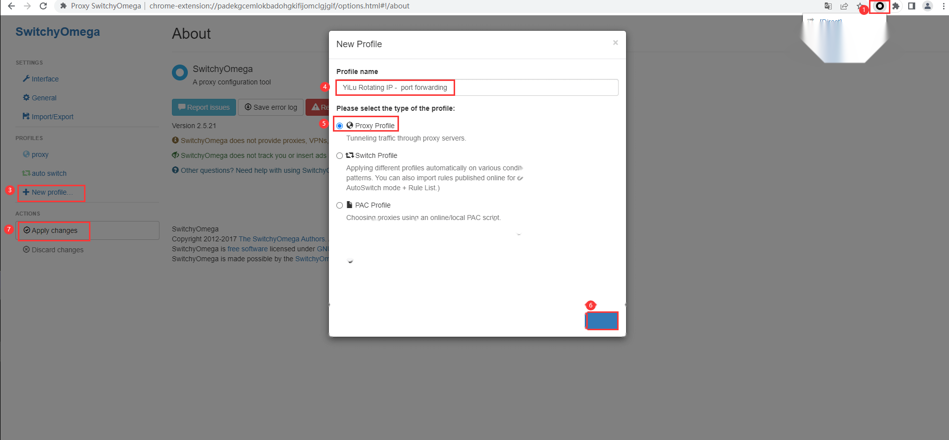Click the 'New Profile' dialog title
The width and height of the screenshot is (949, 440).
point(359,44)
